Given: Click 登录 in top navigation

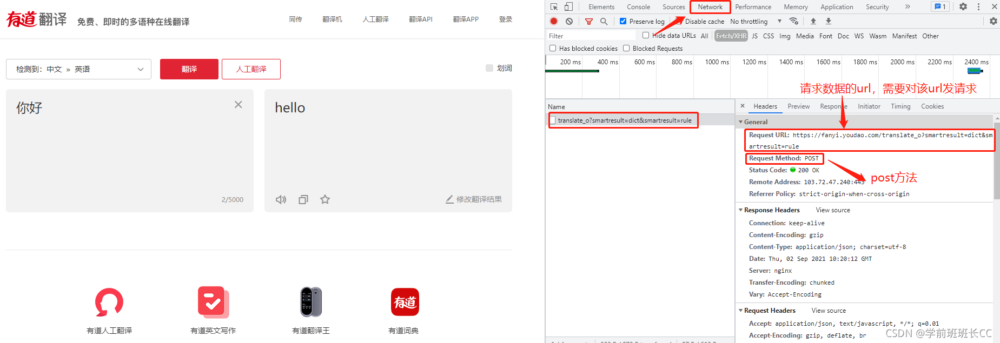Looking at the screenshot, I should (x=506, y=19).
